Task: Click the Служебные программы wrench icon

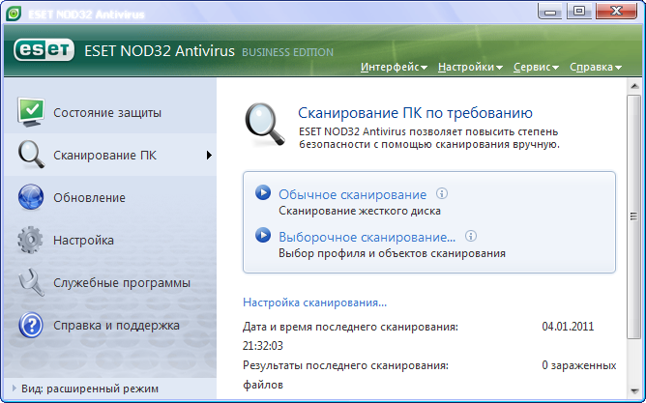Action: point(32,282)
